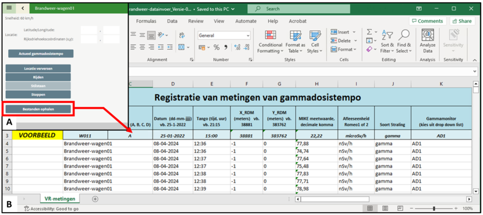The width and height of the screenshot is (483, 215).
Task: Click the Rijden button
Action: [38, 77]
